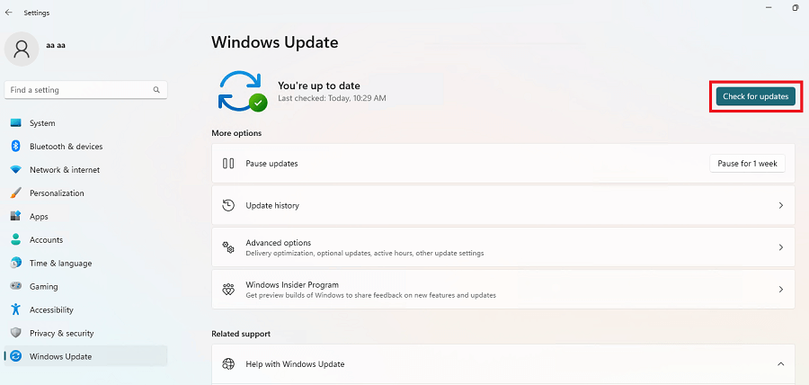Image resolution: width=809 pixels, height=385 pixels.
Task: Open Advanced options using right chevron
Action: pyautogui.click(x=780, y=247)
